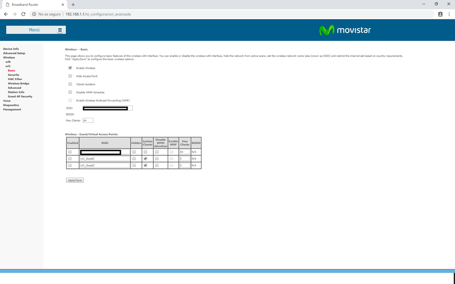455x284 pixels.
Task: Open the Security wireless page
Action: [13, 75]
